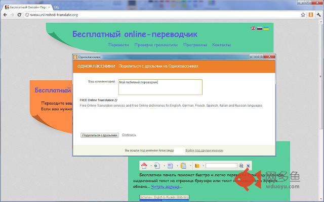Click the toolbar search text field
The image size is (324, 202).
coord(221,166)
